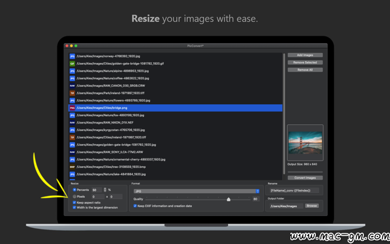This screenshot has width=390, height=244.
Task: Click the JPG icon beside alpine-4896953_1920.jpg
Action: 72,71
